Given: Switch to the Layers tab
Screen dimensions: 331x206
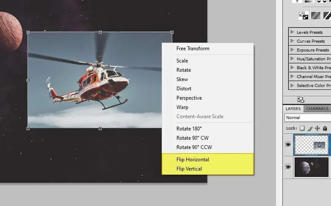Looking at the screenshot, I should pos(293,109).
